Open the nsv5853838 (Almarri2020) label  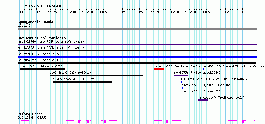pos(74,79)
